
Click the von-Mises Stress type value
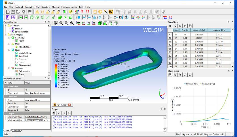(x=37, y=100)
